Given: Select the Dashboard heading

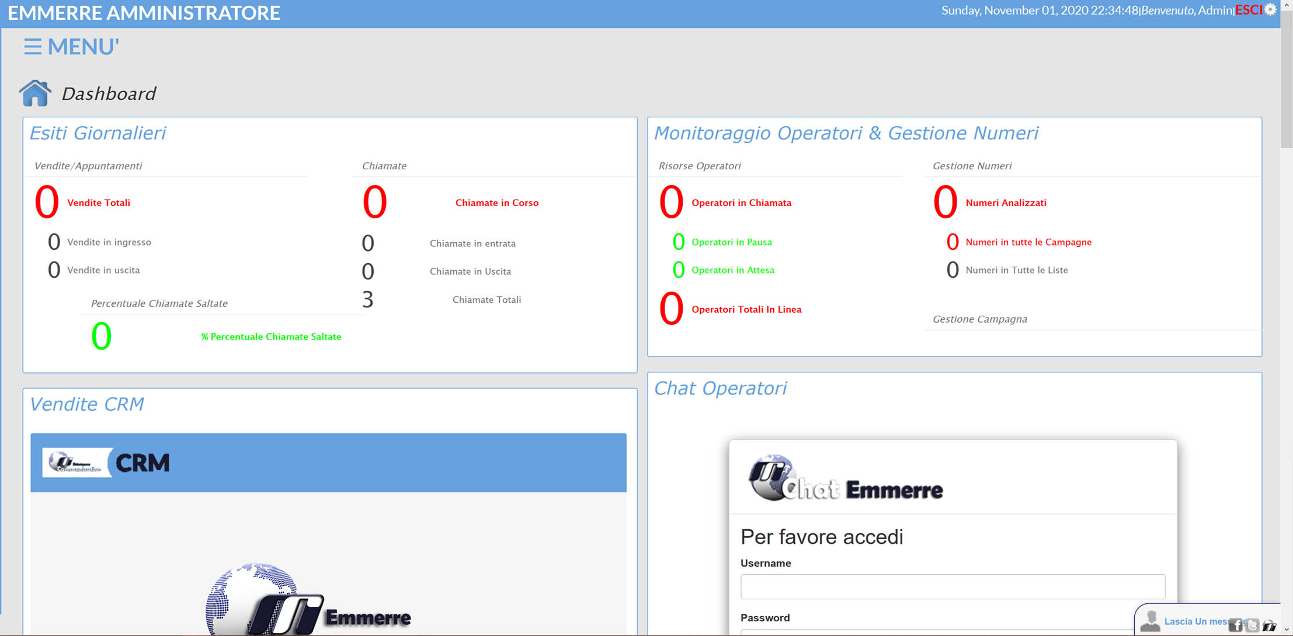Looking at the screenshot, I should (x=109, y=93).
